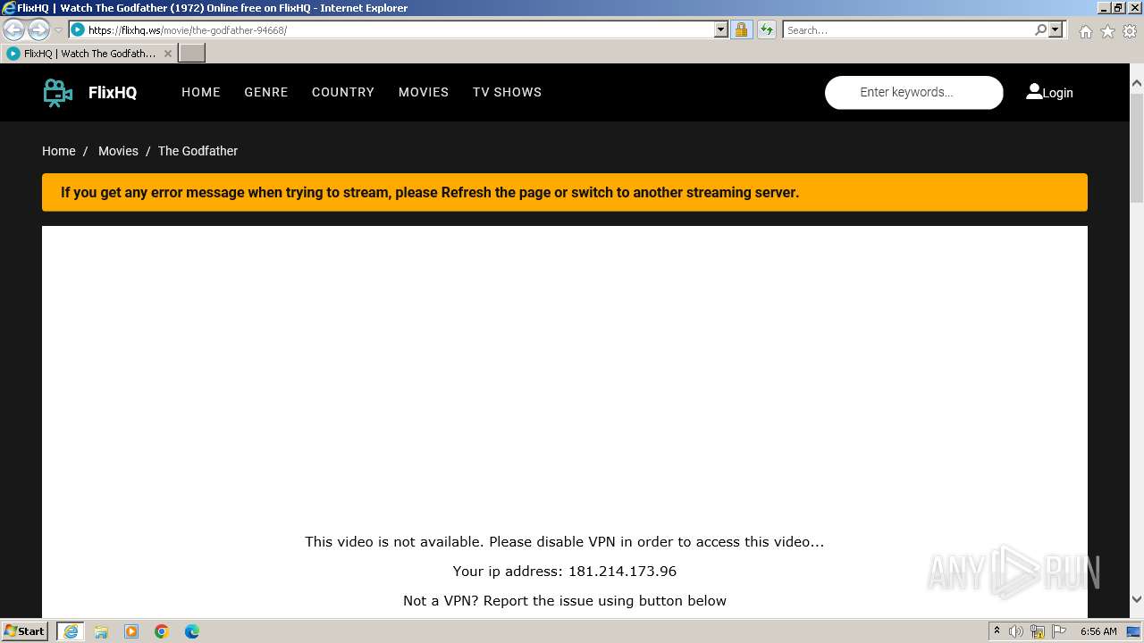Open the HOME menu item
This screenshot has height=643, width=1144.
tap(201, 92)
